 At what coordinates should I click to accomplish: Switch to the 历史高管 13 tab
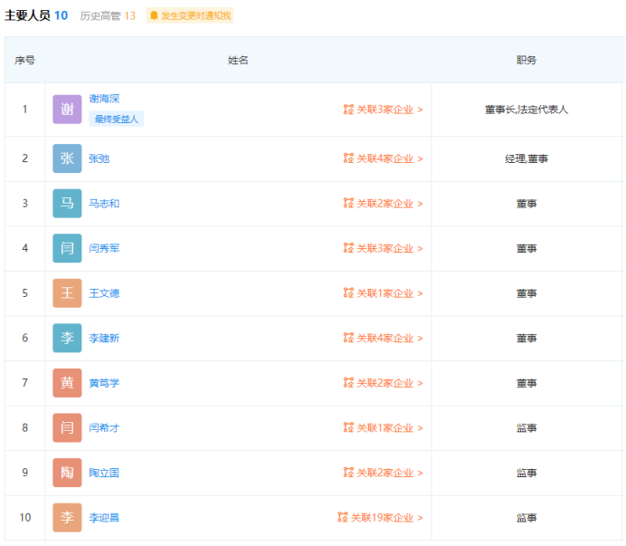tap(108, 16)
